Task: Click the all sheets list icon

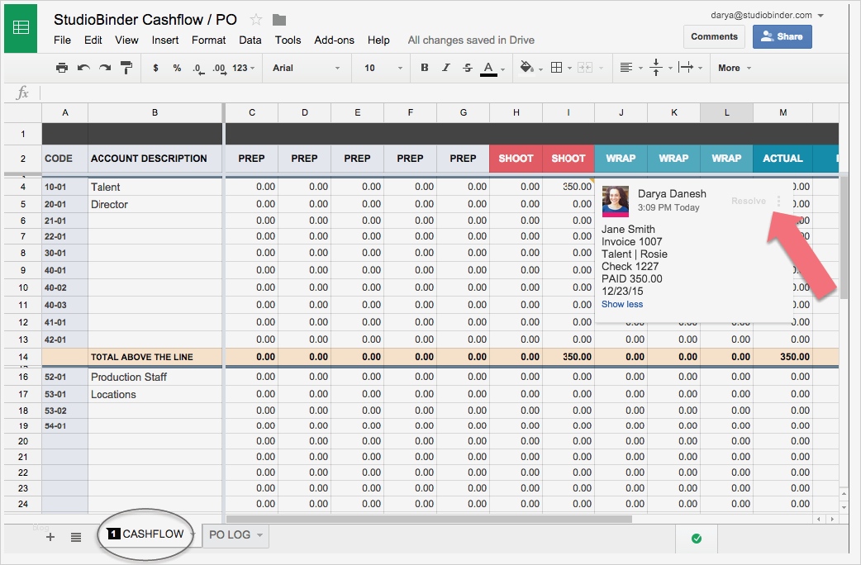Action: coord(76,537)
